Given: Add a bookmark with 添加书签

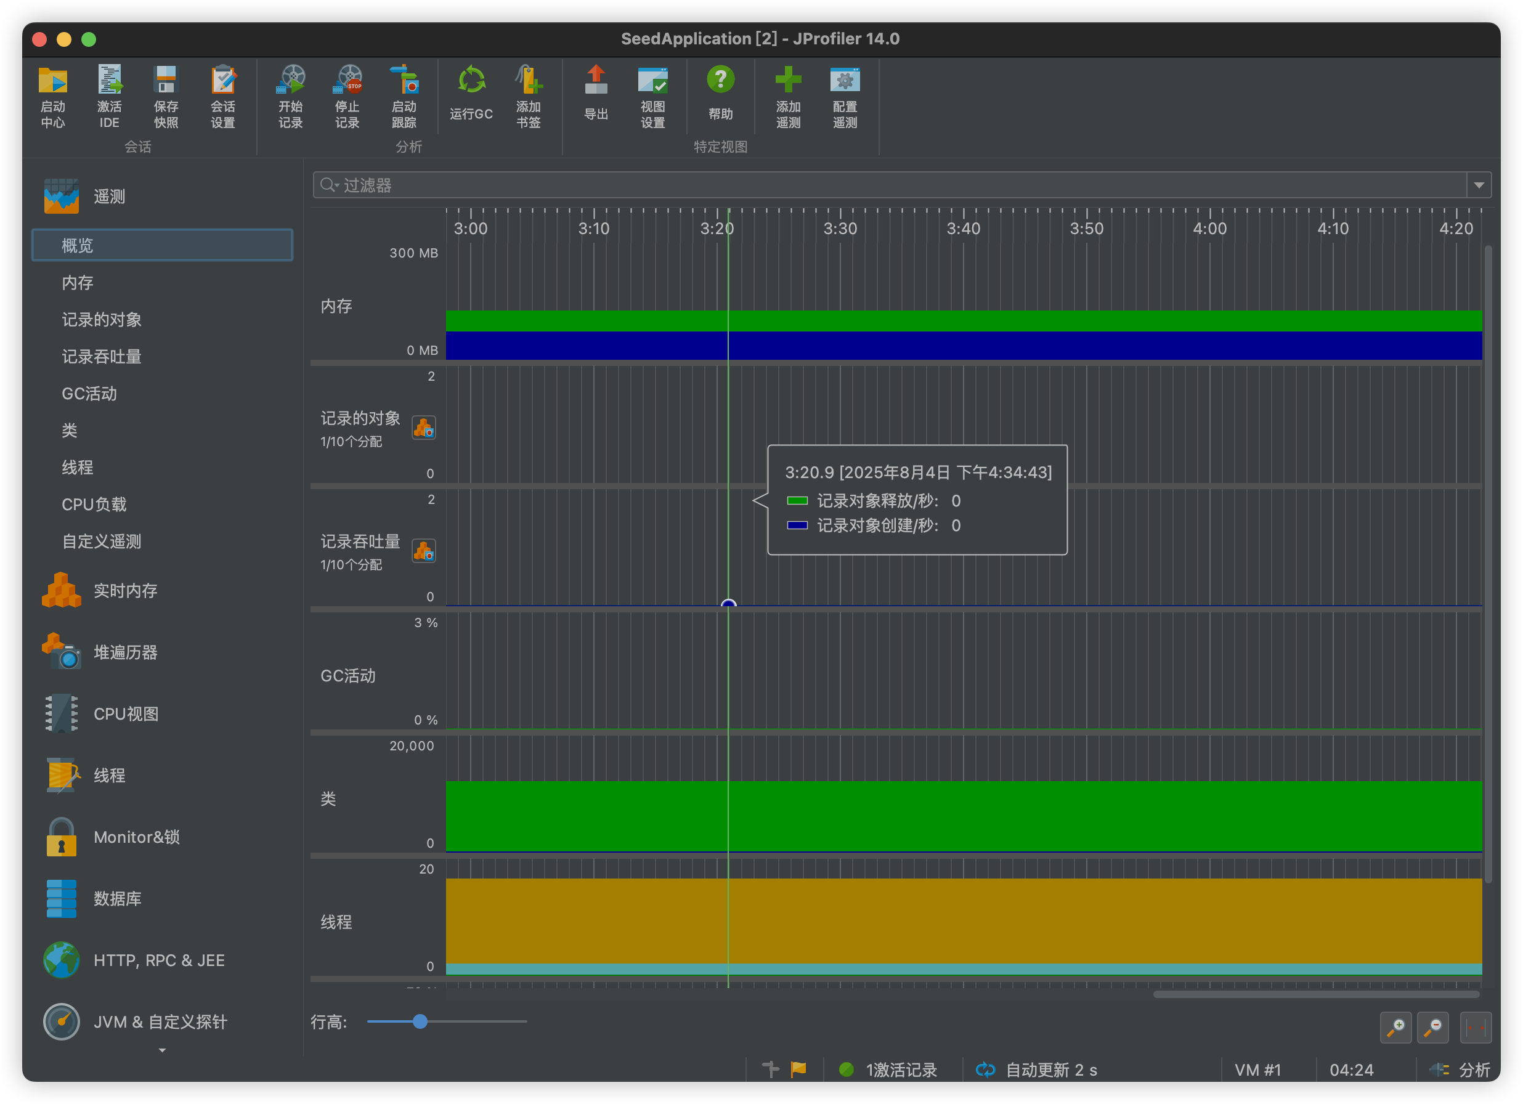Looking at the screenshot, I should [x=529, y=97].
